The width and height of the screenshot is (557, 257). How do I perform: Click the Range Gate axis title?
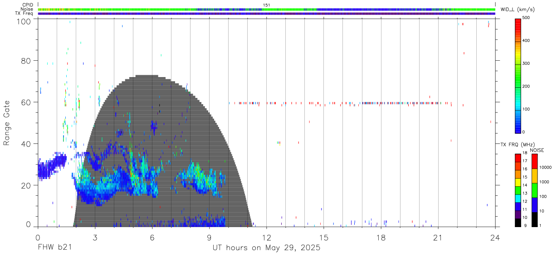pos(7,123)
